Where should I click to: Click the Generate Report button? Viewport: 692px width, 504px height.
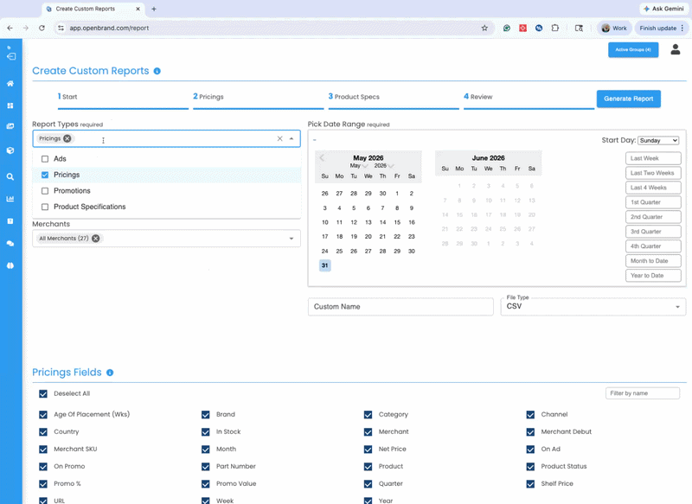[x=629, y=99]
